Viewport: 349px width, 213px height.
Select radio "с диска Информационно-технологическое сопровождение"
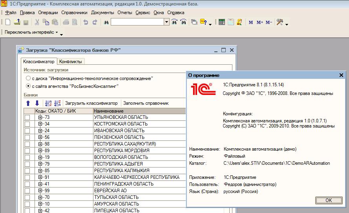[28, 78]
